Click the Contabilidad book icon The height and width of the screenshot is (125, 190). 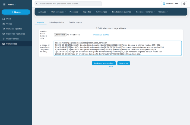(4, 44)
